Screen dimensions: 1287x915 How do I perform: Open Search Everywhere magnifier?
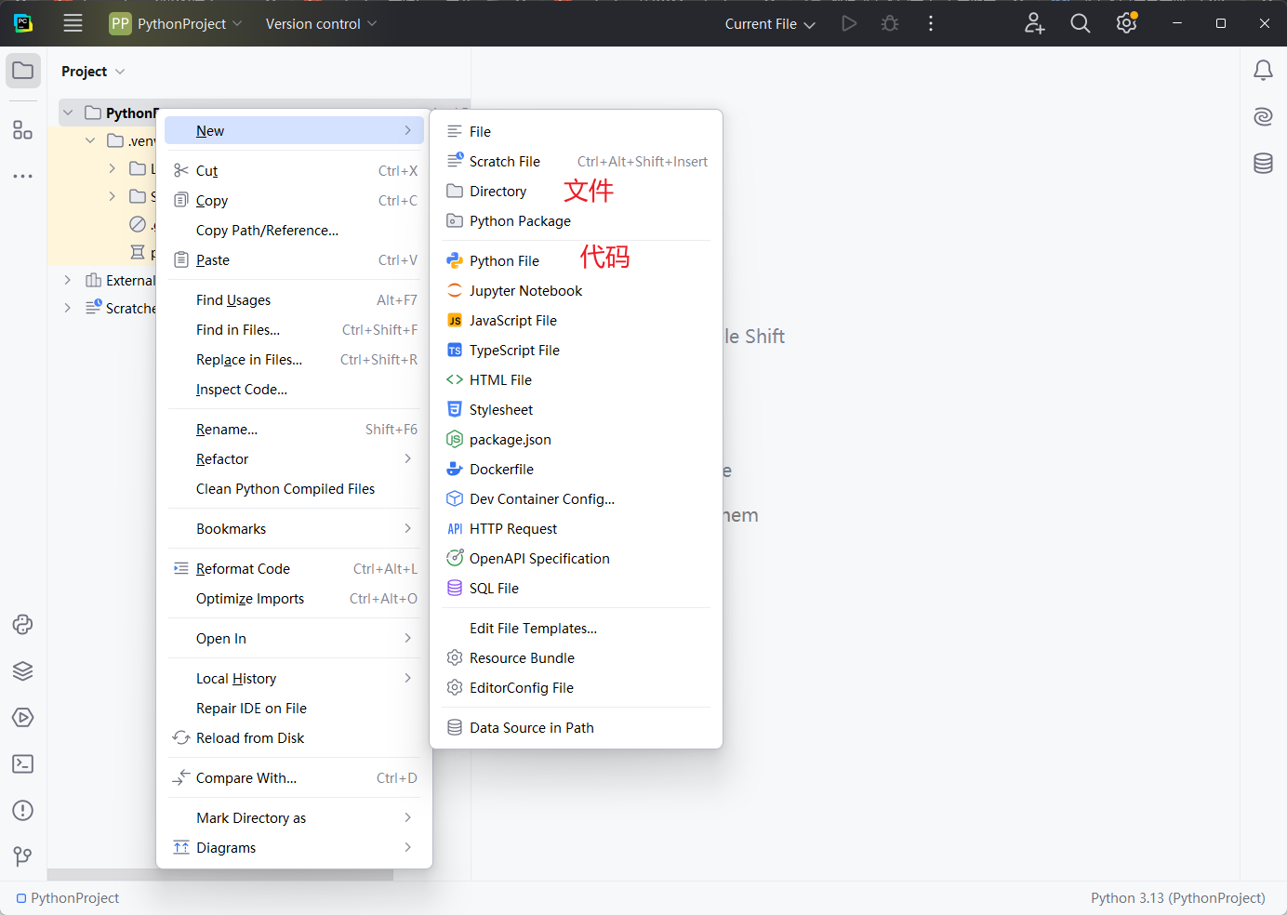[x=1081, y=23]
